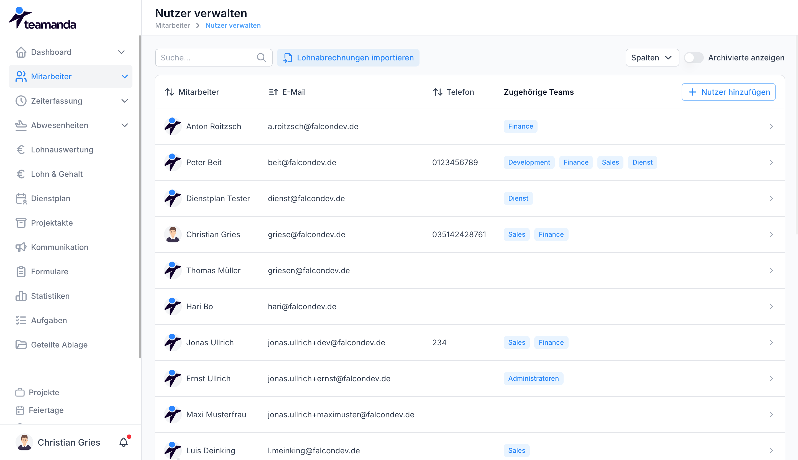Image resolution: width=798 pixels, height=460 pixels.
Task: Click phone number 035142428761
Action: 459,234
